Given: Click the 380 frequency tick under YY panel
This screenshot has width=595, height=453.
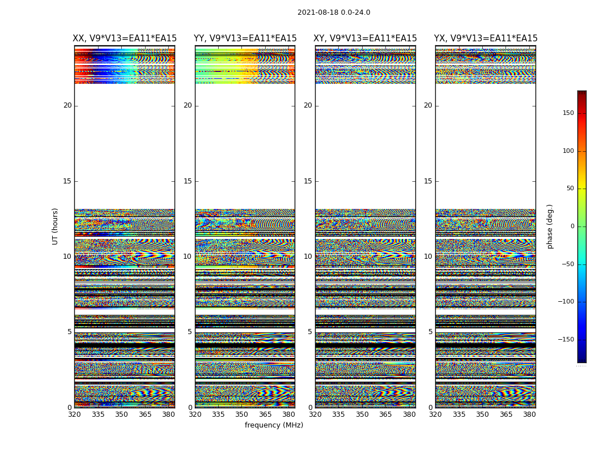Looking at the screenshot, I should point(289,414).
